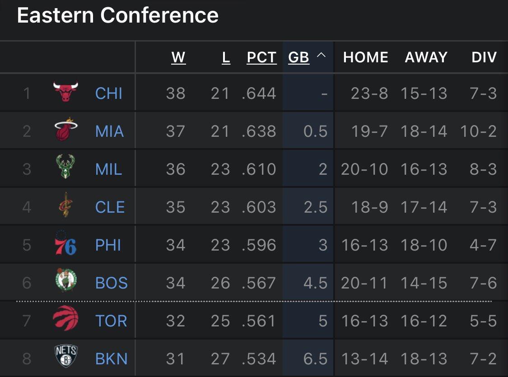The width and height of the screenshot is (508, 377).
Task: Open the BKN team link
Action: point(112,359)
